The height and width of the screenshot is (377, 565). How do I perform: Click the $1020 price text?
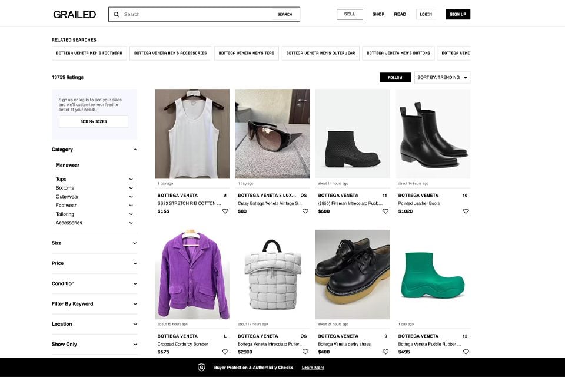[406, 211]
